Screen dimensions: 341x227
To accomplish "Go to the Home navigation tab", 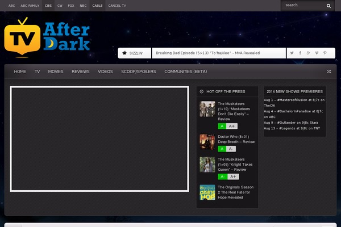I will pyautogui.click(x=20, y=72).
